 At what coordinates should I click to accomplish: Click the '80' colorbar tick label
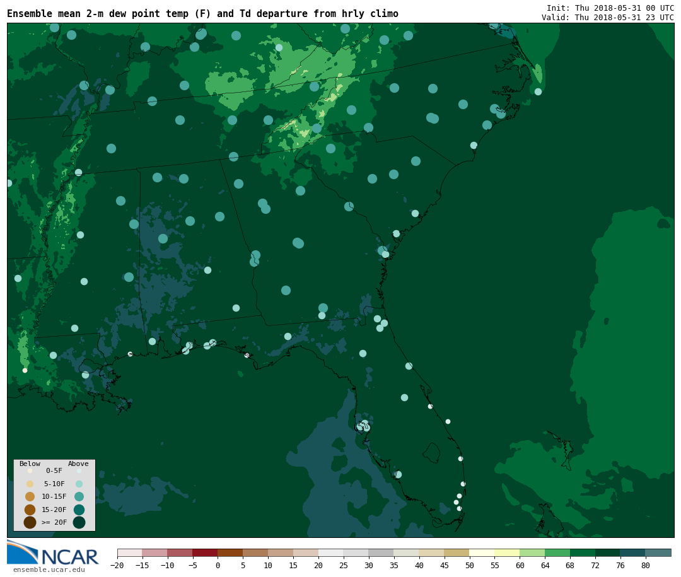(646, 565)
